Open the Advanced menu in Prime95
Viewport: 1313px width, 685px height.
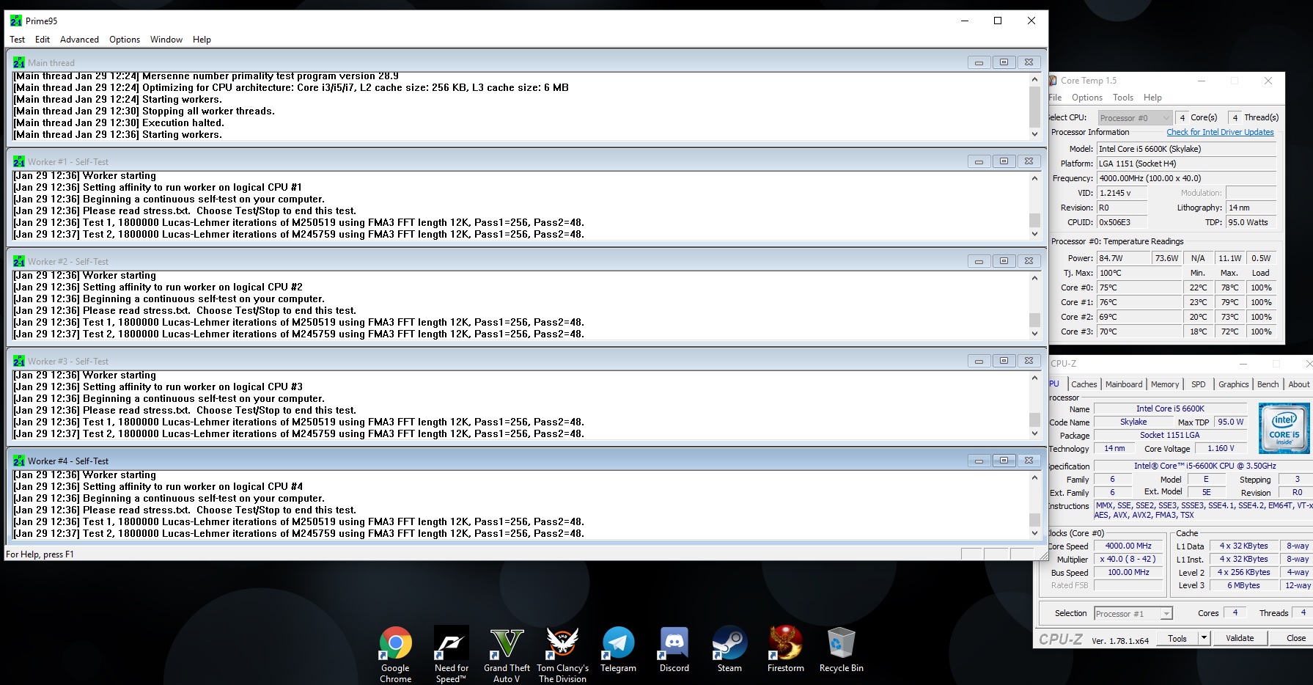(79, 40)
